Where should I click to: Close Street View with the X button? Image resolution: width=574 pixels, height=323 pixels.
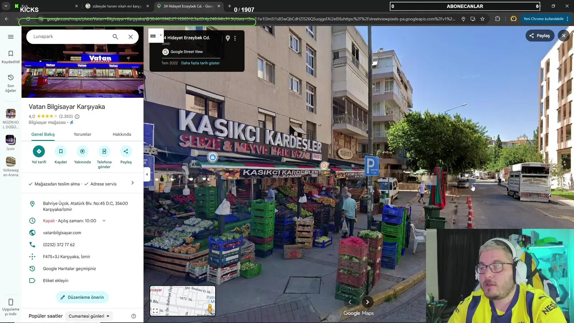pos(564,36)
